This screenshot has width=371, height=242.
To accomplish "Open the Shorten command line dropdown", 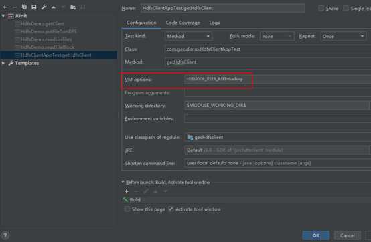I will pyautogui.click(x=277, y=163).
